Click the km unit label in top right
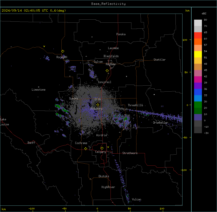The height and width of the screenshot is (212, 217). click(188, 11)
